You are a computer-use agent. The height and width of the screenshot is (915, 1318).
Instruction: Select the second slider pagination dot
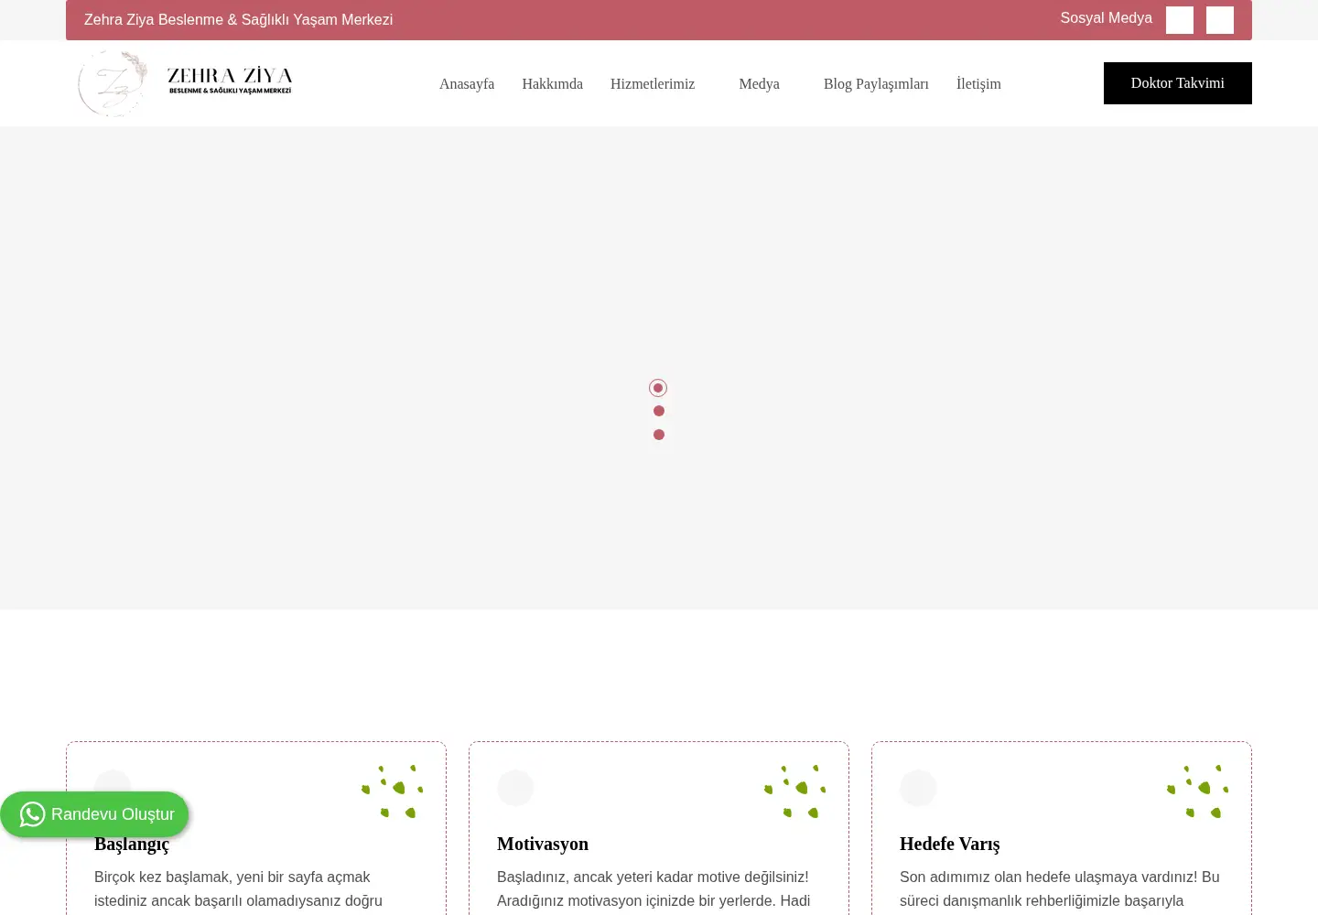click(659, 411)
